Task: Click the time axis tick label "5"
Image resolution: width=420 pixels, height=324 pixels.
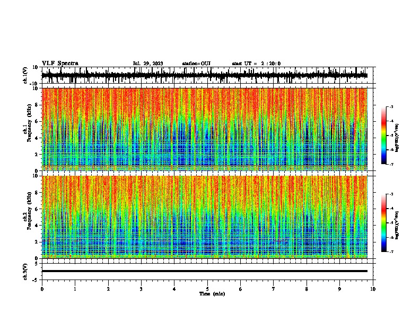Action: (x=207, y=289)
